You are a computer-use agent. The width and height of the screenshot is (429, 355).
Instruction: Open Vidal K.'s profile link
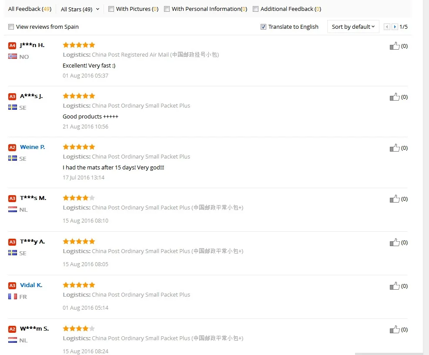click(31, 285)
